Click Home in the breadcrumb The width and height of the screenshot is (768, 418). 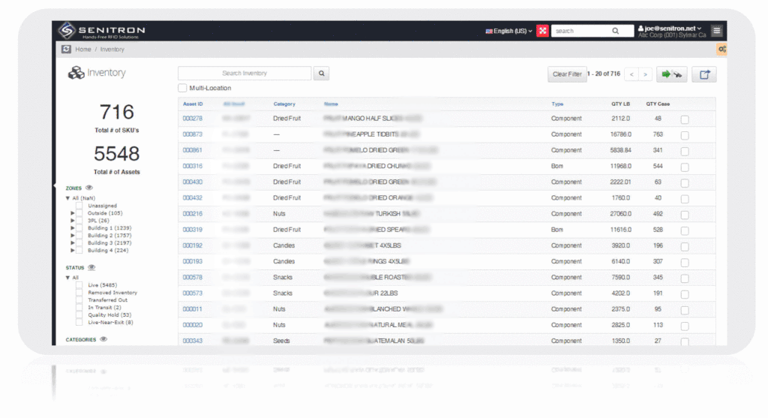tap(82, 50)
